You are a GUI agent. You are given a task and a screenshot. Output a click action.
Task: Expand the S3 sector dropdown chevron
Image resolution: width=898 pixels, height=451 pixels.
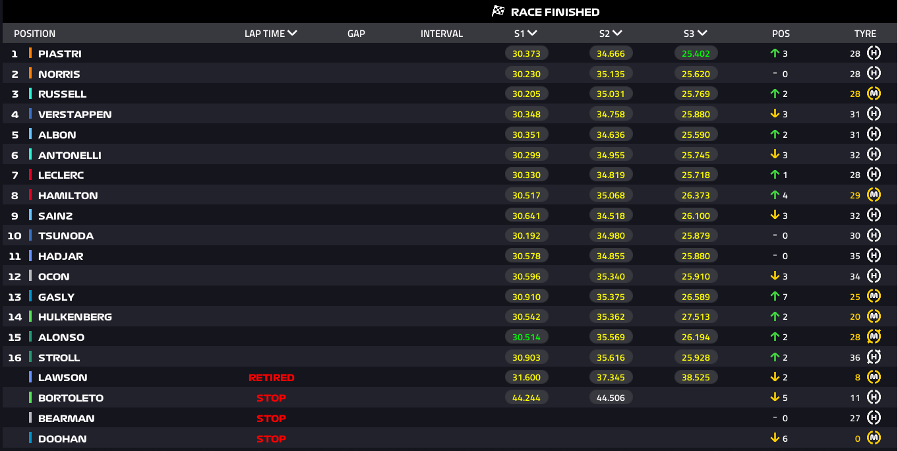click(x=702, y=33)
